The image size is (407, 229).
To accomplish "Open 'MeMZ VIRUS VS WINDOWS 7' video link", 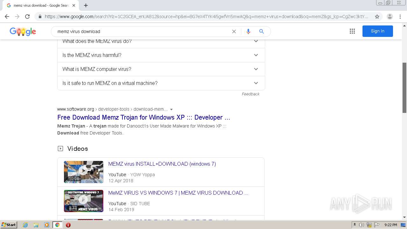I will 178,193.
